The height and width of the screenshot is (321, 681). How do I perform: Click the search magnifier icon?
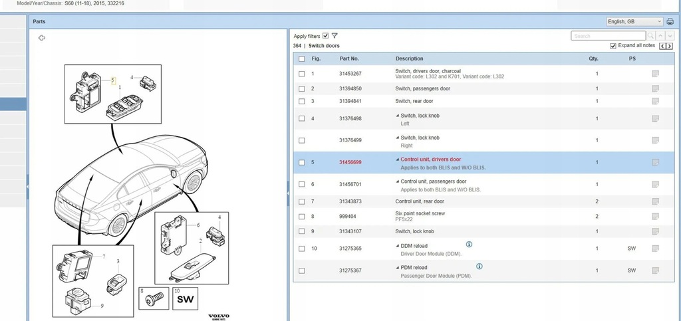click(650, 36)
